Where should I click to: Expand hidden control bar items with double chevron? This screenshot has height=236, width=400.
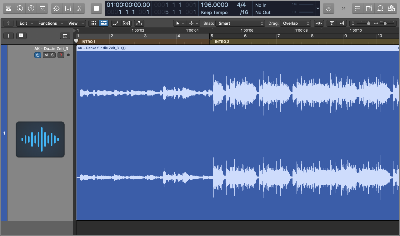[x=343, y=8]
